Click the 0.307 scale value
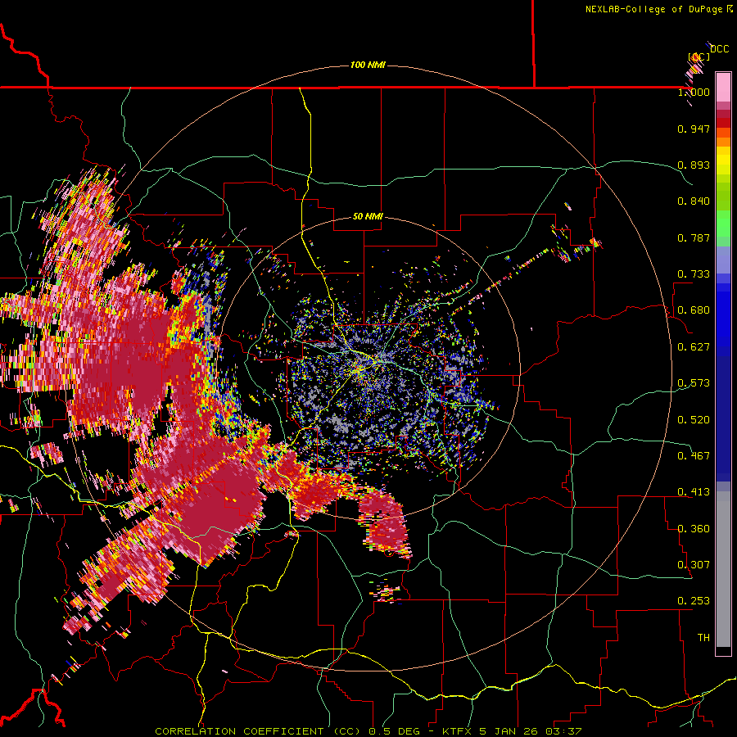This screenshot has height=737, width=737. click(694, 565)
